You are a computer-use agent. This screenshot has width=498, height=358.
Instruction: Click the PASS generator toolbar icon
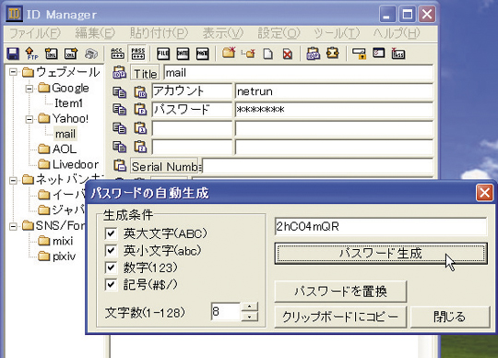click(398, 54)
